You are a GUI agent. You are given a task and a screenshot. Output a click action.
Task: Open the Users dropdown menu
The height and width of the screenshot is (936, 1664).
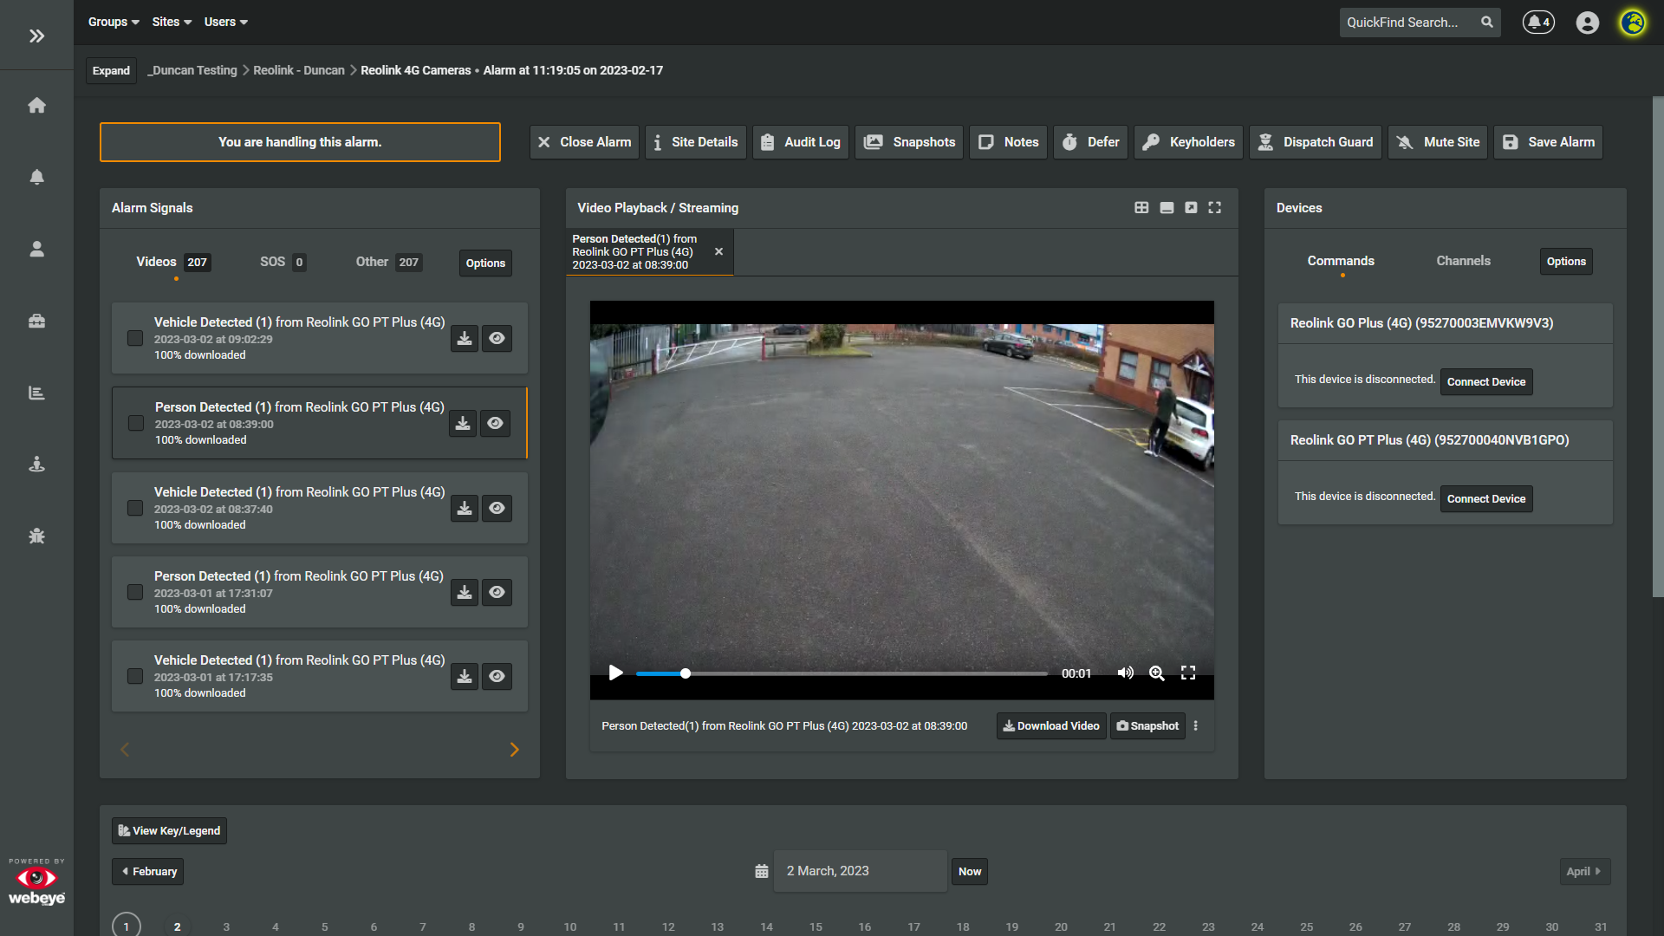225,23
